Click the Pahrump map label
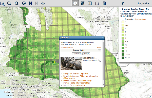 click(80, 18)
